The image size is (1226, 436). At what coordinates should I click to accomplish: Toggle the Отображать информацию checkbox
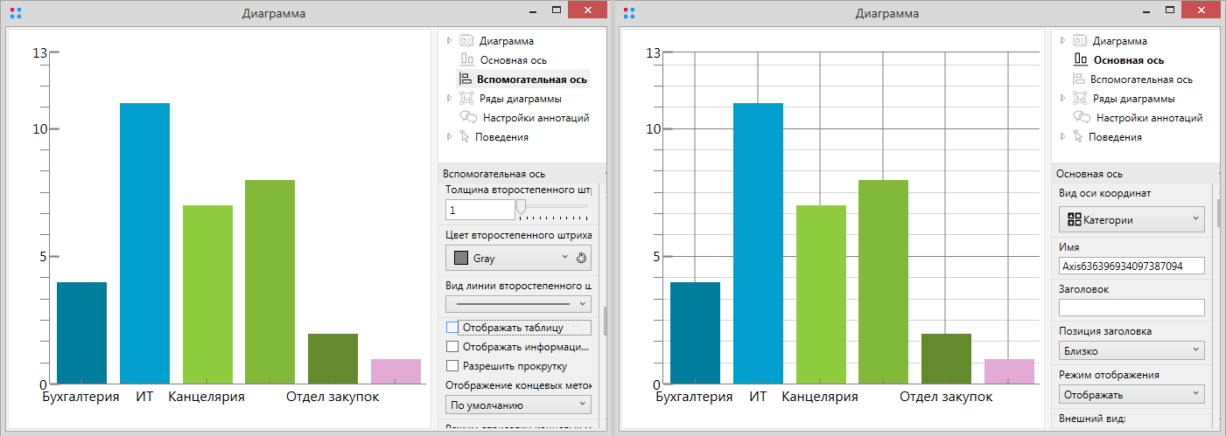tap(452, 347)
